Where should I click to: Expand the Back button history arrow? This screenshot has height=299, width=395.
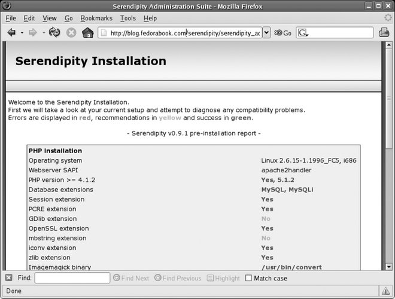(x=22, y=32)
